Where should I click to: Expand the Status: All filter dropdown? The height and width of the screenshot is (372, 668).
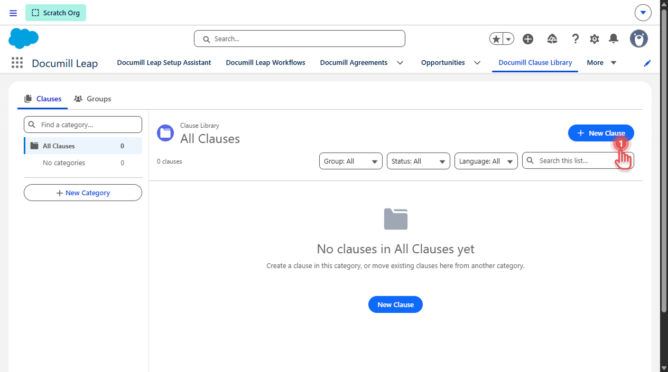(x=419, y=161)
